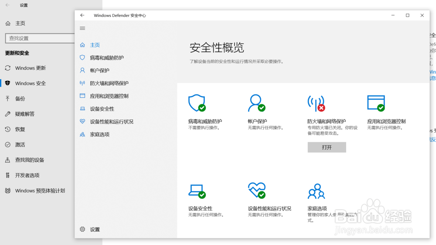
Task: Click the Windows 安全 shield icon in Settings
Action: coord(8,83)
